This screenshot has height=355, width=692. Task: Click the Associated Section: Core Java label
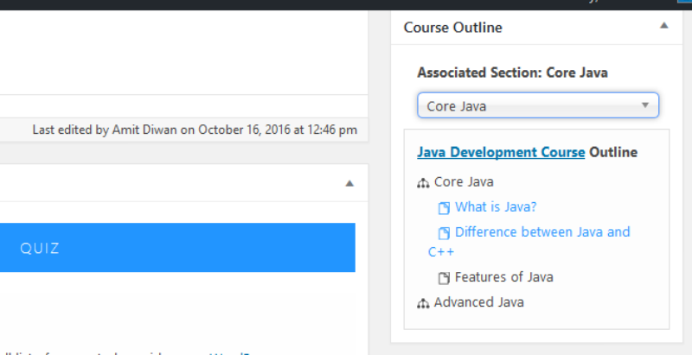point(512,73)
